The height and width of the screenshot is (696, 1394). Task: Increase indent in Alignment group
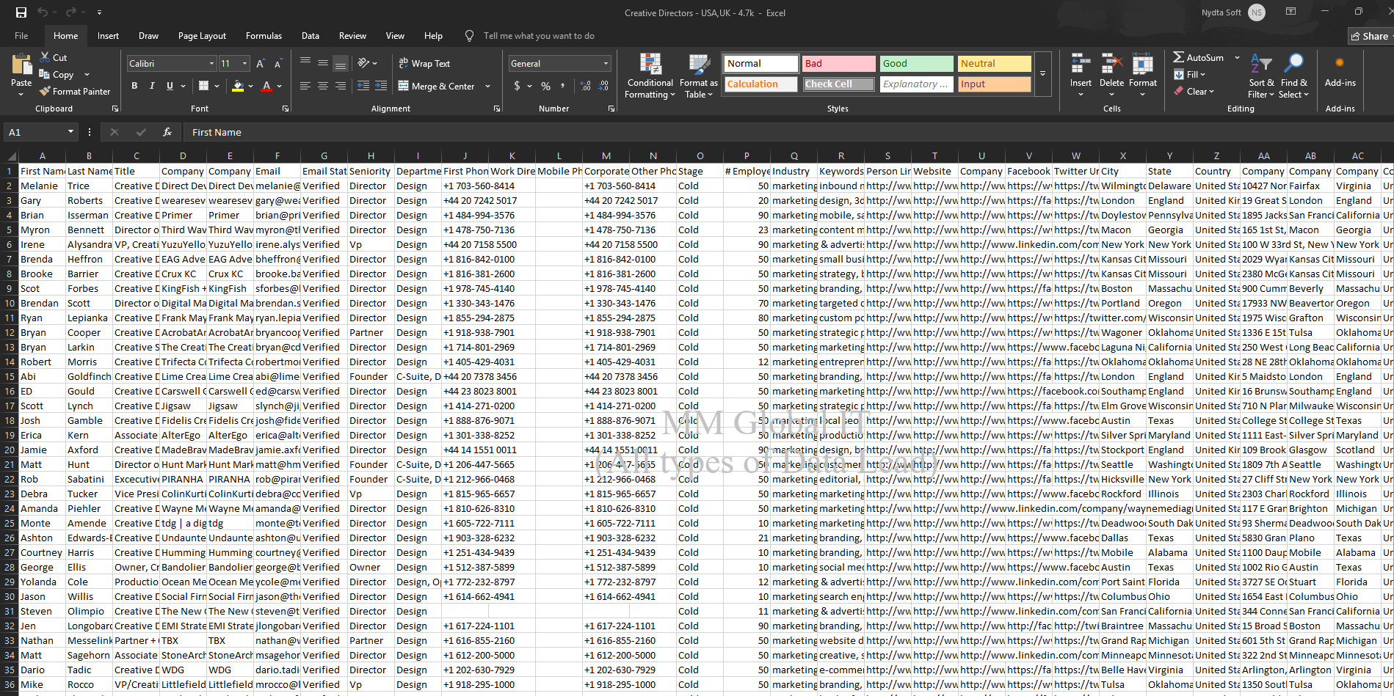(x=381, y=86)
